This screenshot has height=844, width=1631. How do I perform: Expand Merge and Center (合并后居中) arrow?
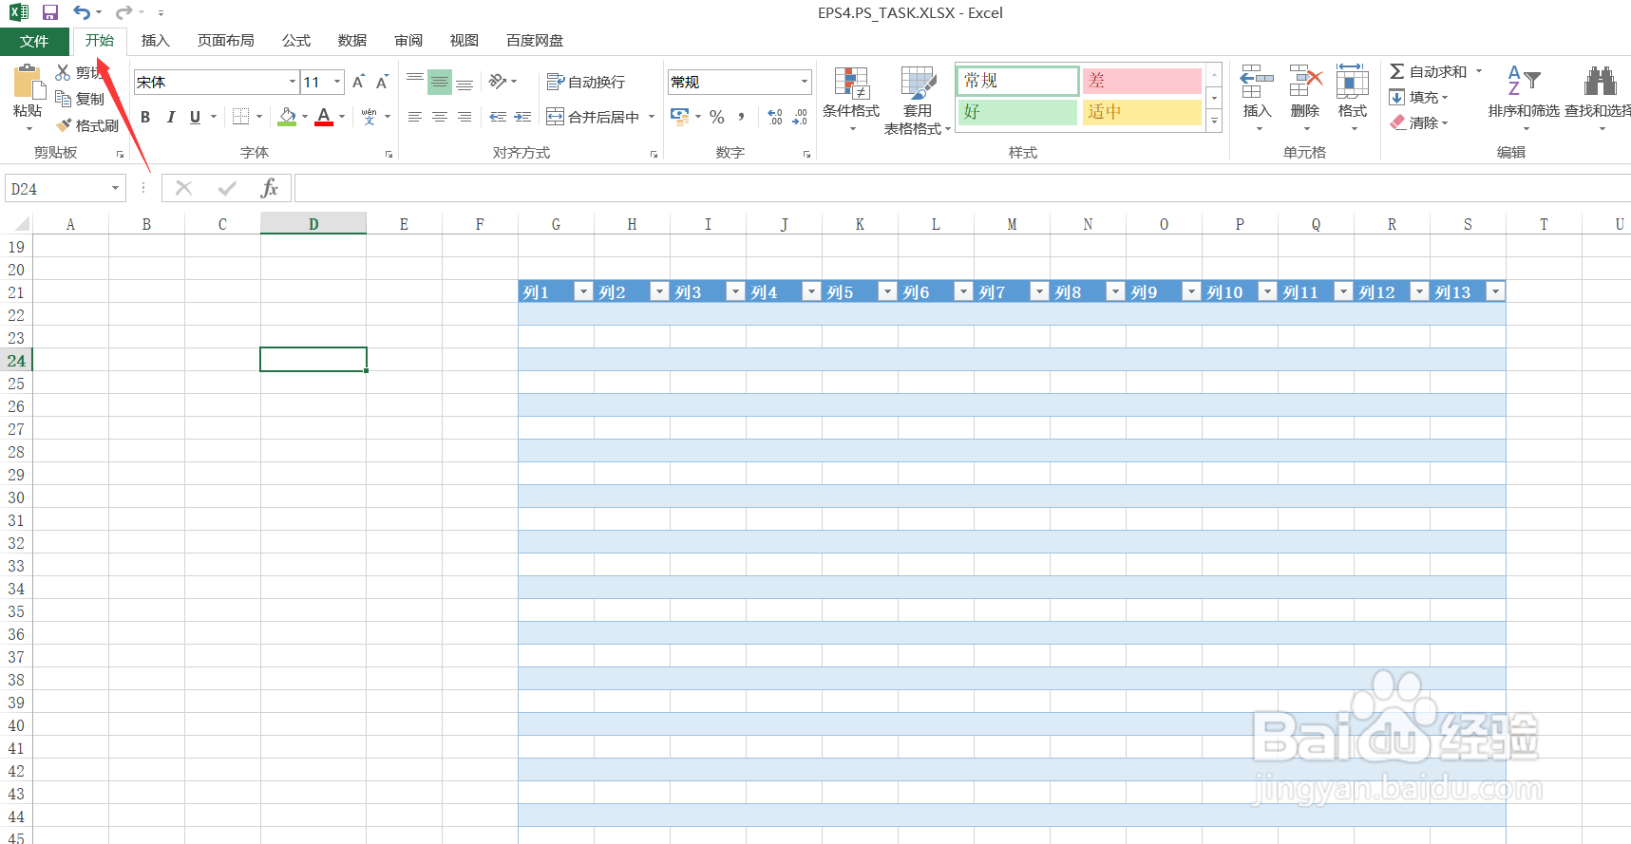tap(652, 117)
